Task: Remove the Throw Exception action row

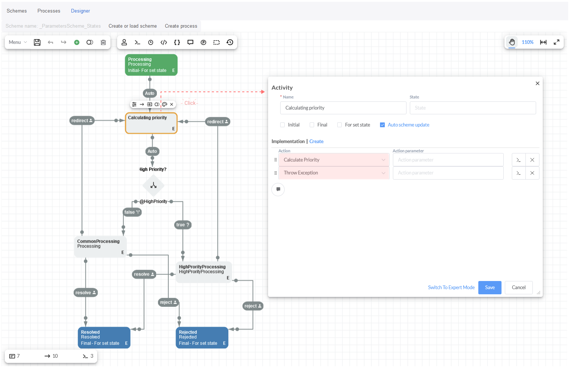Action: coord(532,173)
